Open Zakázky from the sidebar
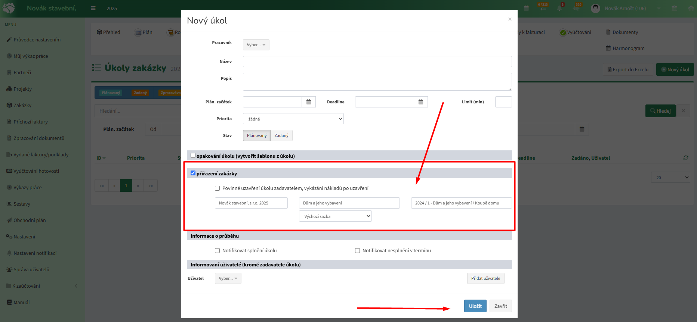 pyautogui.click(x=22, y=105)
